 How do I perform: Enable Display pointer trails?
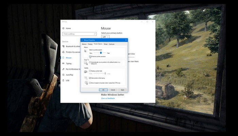click(x=90, y=71)
